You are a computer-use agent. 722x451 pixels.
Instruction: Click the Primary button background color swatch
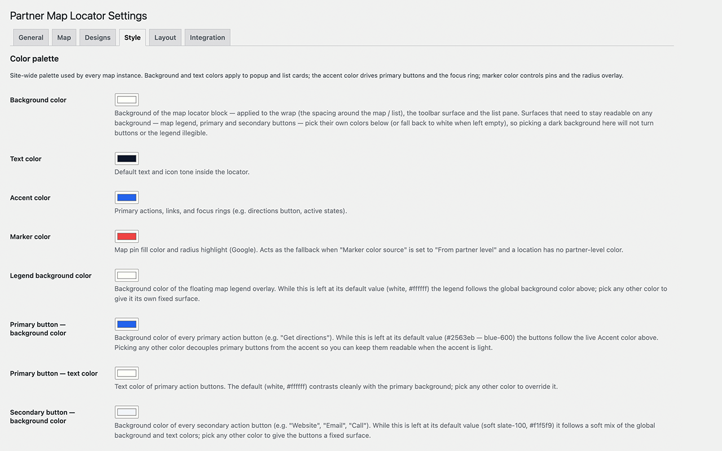point(127,324)
